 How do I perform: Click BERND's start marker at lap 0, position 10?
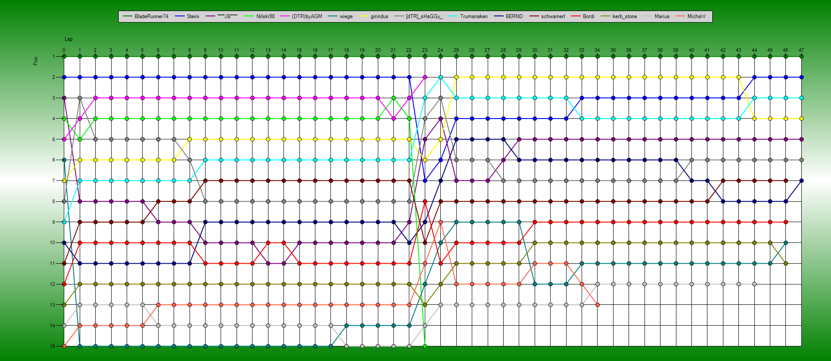click(64, 242)
